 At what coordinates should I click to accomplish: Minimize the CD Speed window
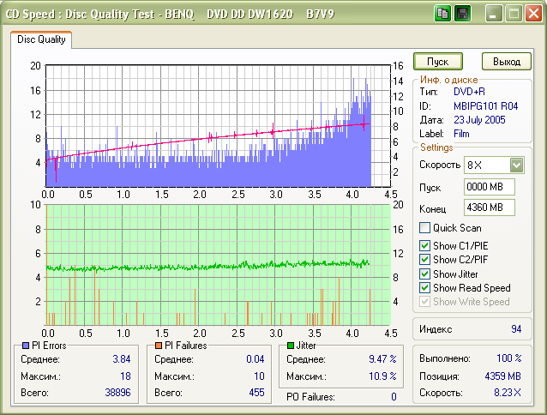(x=495, y=14)
